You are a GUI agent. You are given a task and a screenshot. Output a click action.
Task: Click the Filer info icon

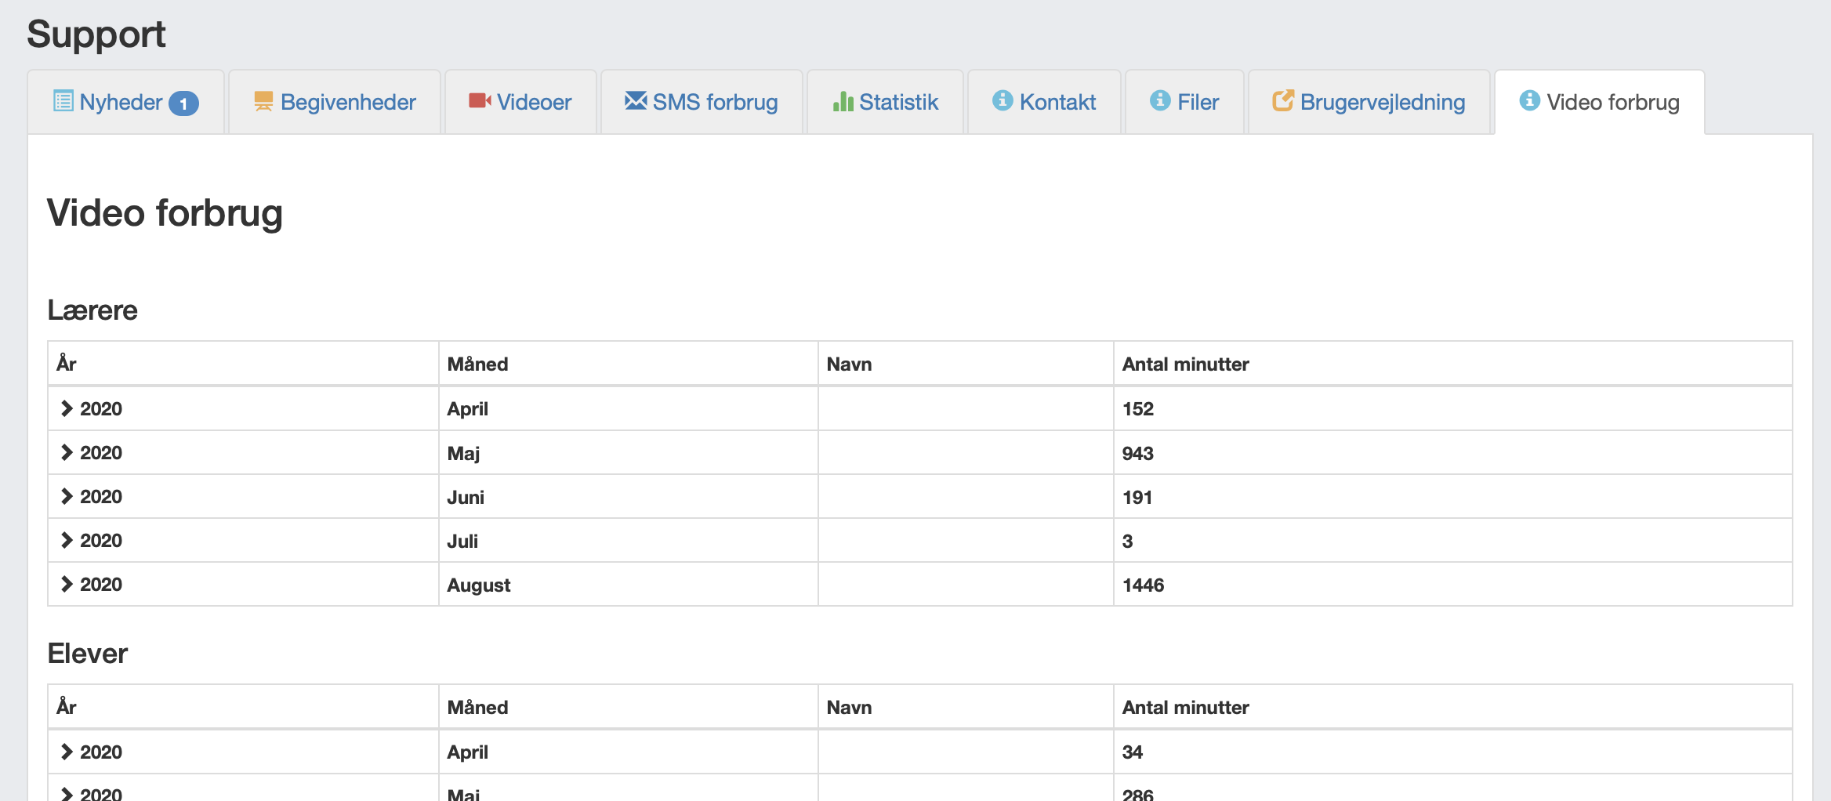(x=1160, y=100)
